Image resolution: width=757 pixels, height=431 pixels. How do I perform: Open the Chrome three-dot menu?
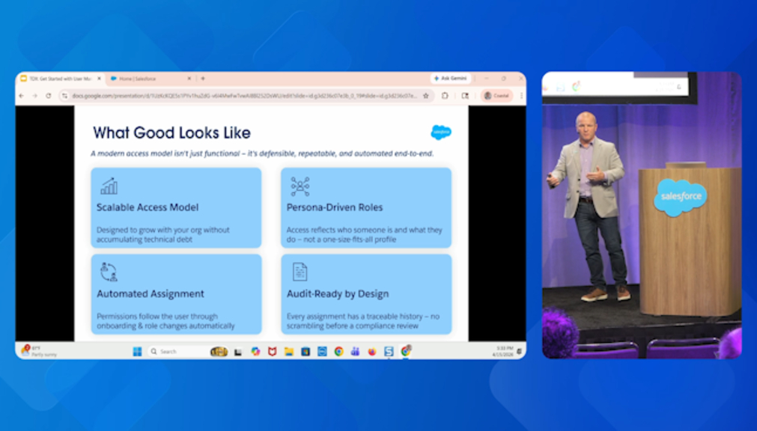[x=521, y=96]
